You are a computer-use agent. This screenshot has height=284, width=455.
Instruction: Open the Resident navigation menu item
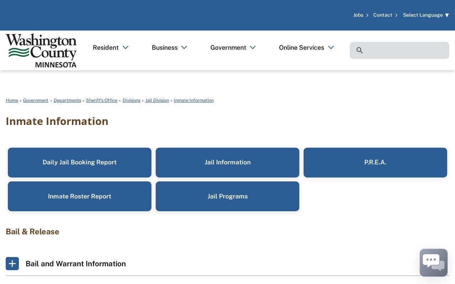(x=106, y=48)
